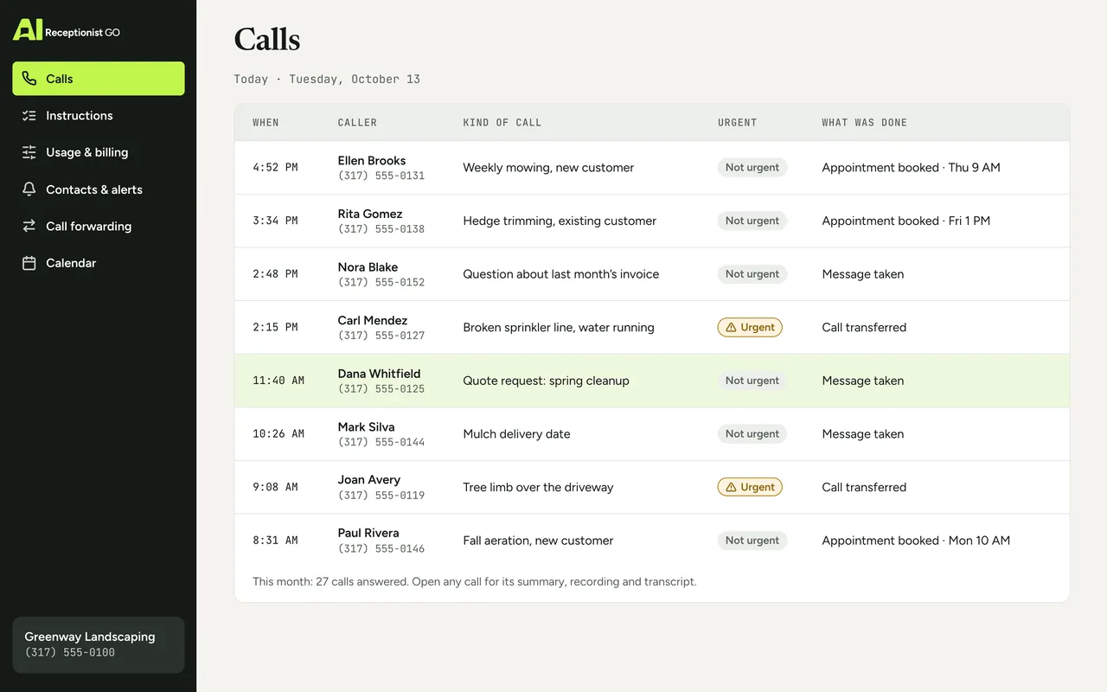This screenshot has width=1107, height=692.
Task: Open the Instructions section
Action: point(99,116)
